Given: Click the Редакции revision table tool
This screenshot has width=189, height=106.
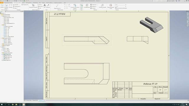Looking at the screenshot, I should 93,6.
